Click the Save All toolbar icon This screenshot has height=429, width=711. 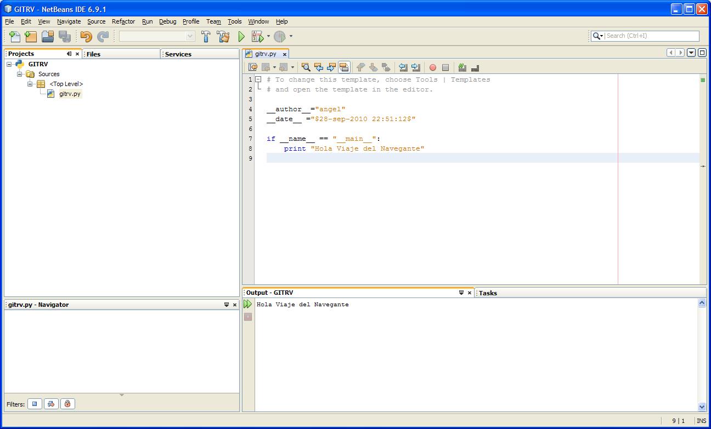pos(65,36)
